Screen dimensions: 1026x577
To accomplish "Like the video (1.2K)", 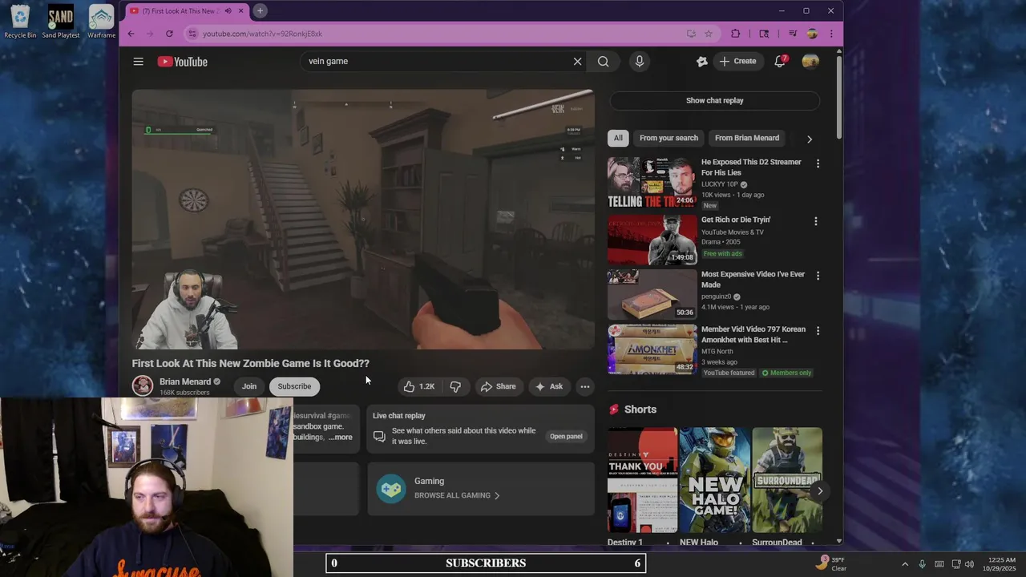I will pos(419,386).
